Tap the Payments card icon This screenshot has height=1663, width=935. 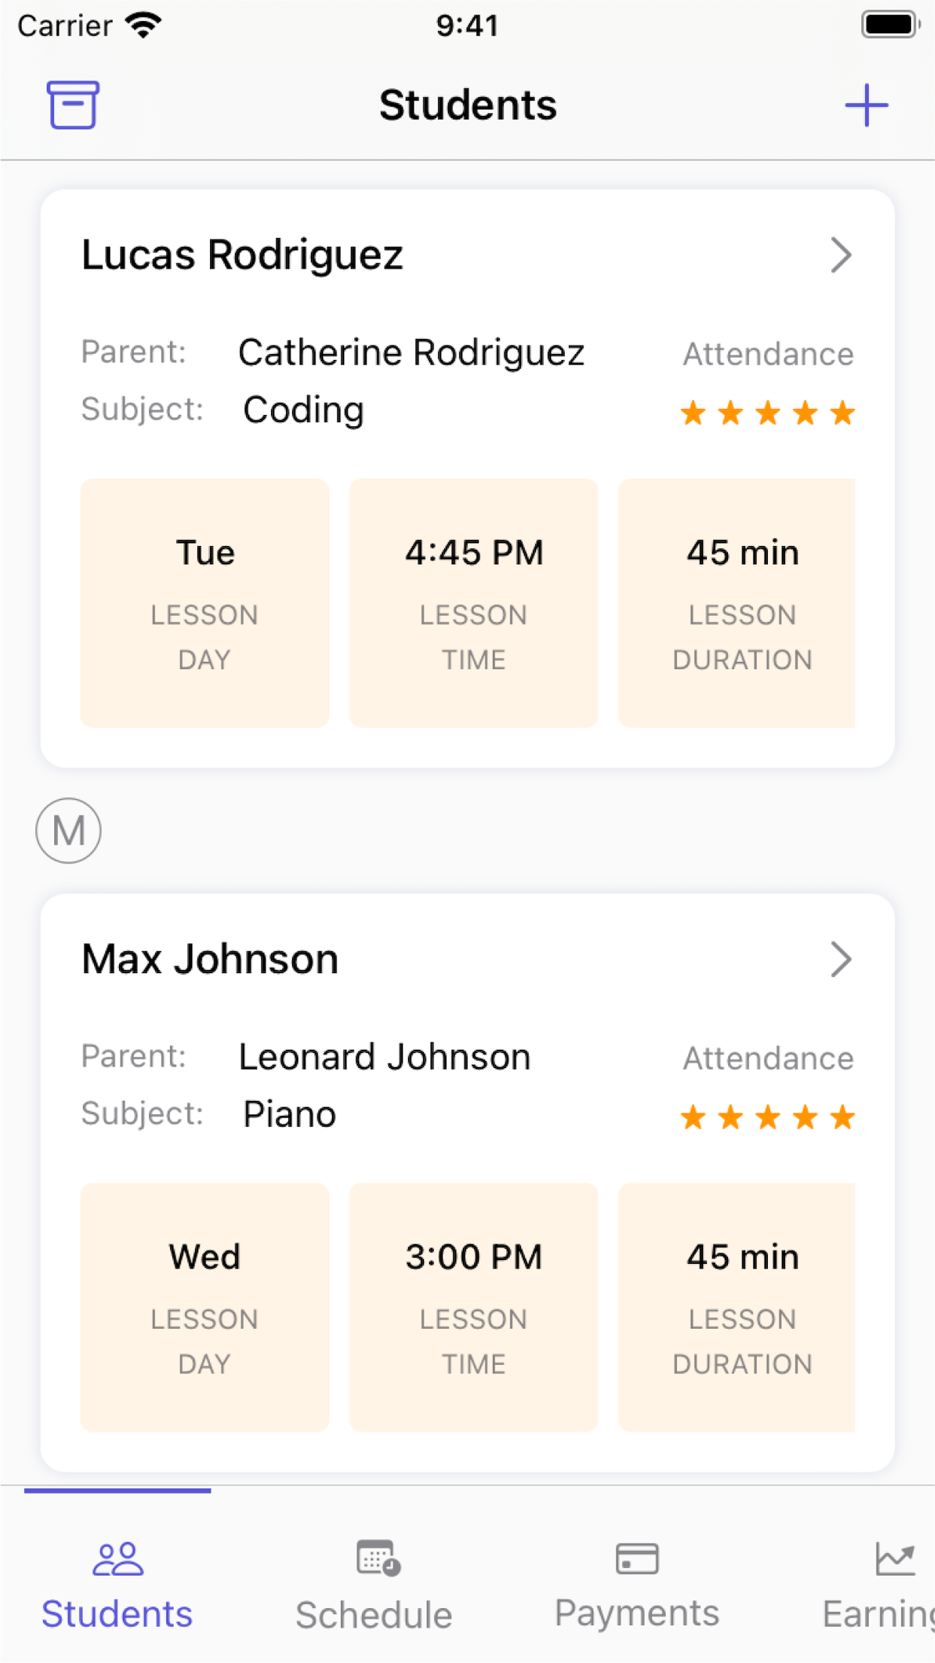click(x=637, y=1558)
